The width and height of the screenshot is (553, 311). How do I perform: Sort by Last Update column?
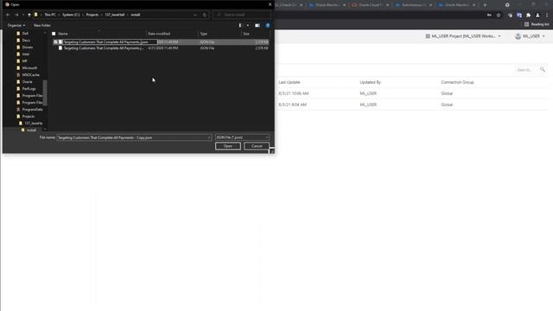pyautogui.click(x=289, y=82)
